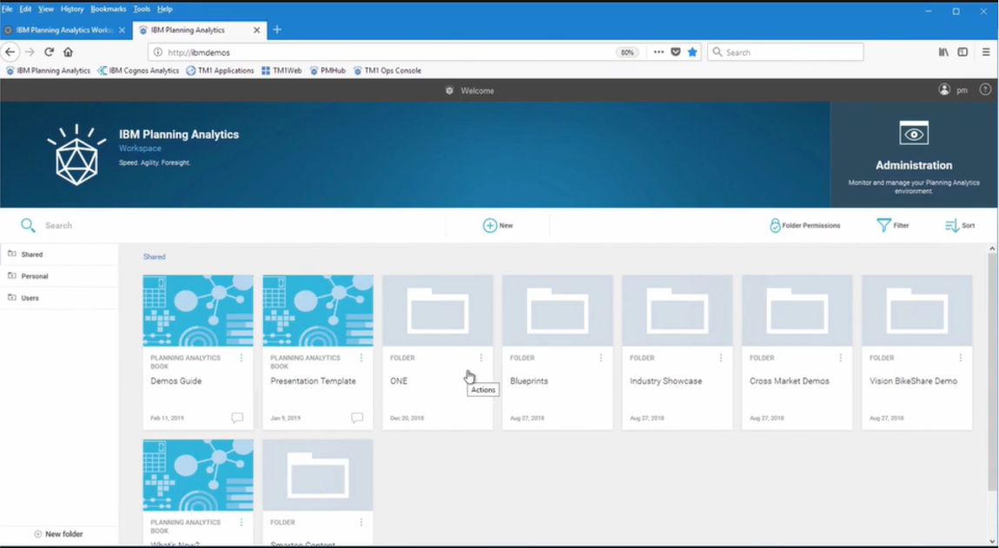Select the Personal folder in sidebar
Image resolution: width=999 pixels, height=548 pixels.
click(58, 276)
